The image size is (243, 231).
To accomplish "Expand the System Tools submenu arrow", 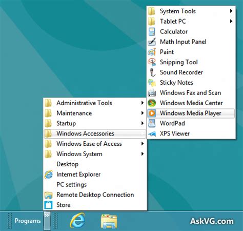I will 231,11.
